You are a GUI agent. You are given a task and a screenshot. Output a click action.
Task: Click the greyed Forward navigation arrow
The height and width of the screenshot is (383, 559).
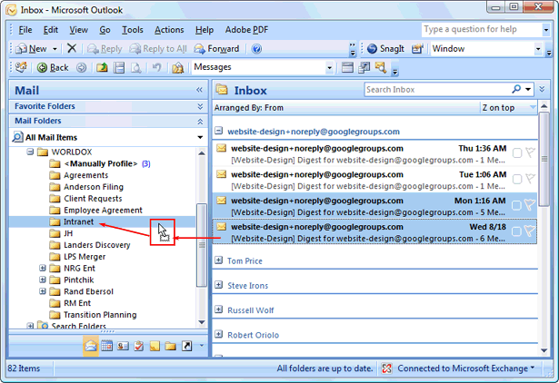[x=81, y=68]
